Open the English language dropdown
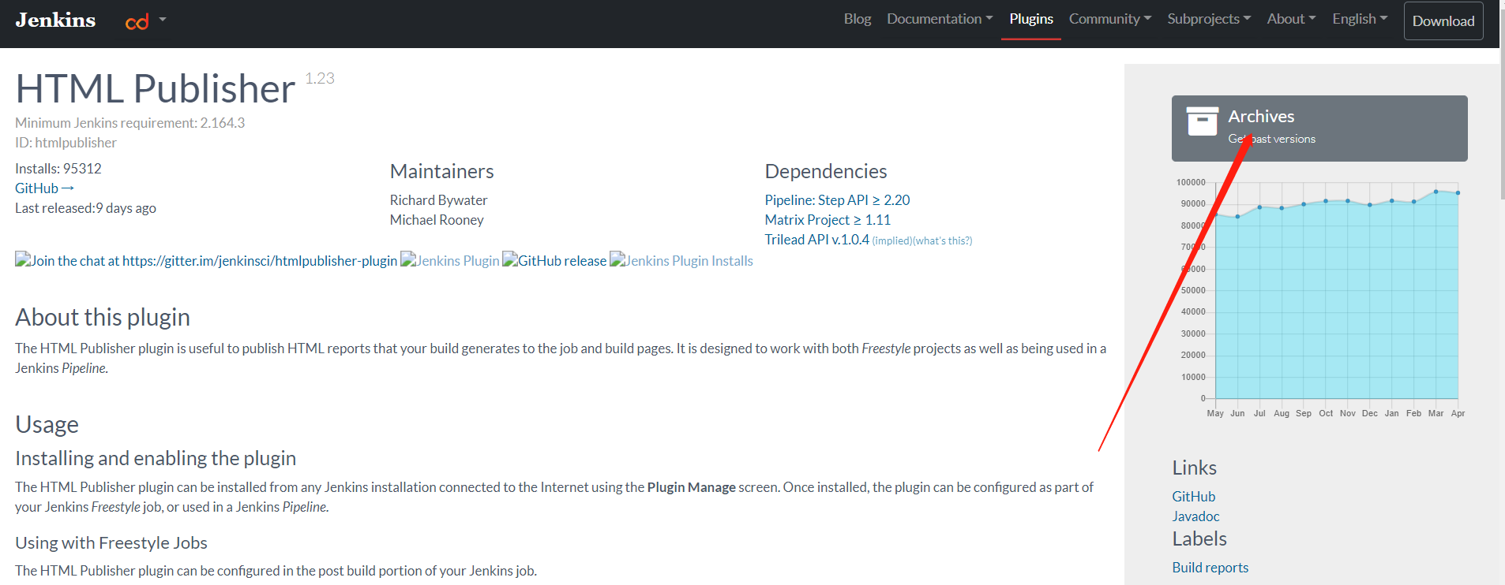The image size is (1505, 585). [1360, 19]
